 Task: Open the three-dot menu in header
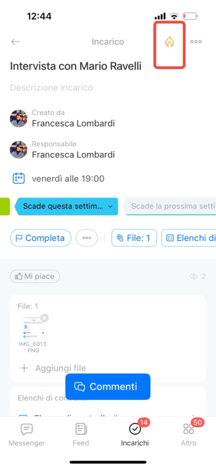(196, 42)
